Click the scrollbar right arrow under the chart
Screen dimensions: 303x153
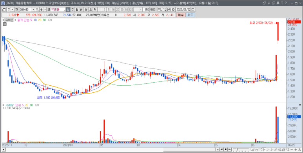tap(218, 149)
